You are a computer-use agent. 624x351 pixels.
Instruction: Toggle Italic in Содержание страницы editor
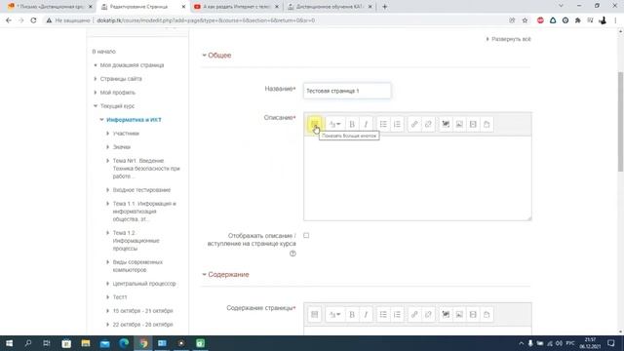pos(366,314)
